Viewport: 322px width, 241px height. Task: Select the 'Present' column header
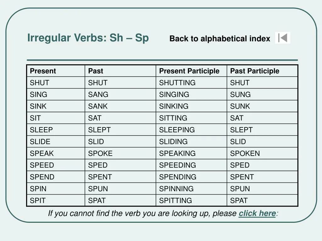tap(43, 71)
